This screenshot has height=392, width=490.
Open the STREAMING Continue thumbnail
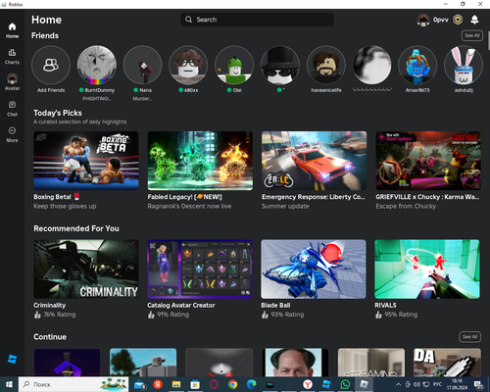tap(371, 363)
